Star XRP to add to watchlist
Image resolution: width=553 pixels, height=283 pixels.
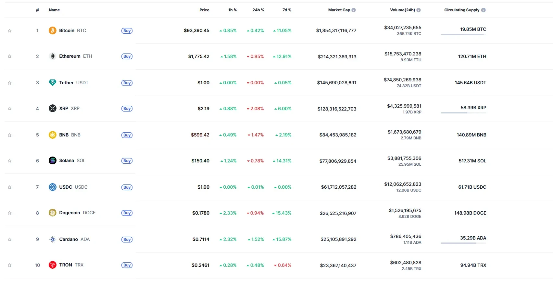point(10,109)
